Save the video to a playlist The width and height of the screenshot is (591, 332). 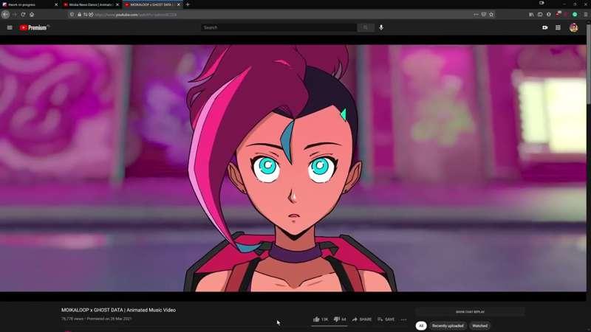tap(386, 319)
